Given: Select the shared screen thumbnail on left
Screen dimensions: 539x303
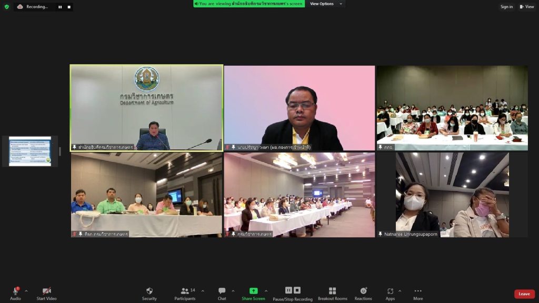Looking at the screenshot, I should 30,151.
